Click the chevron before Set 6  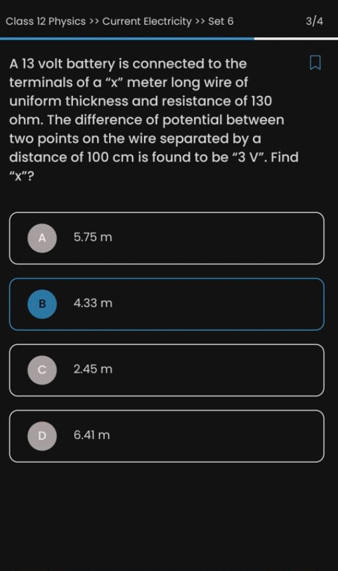coord(200,22)
